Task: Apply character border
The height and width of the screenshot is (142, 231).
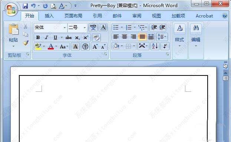Action: pyautogui.click(x=103, y=28)
